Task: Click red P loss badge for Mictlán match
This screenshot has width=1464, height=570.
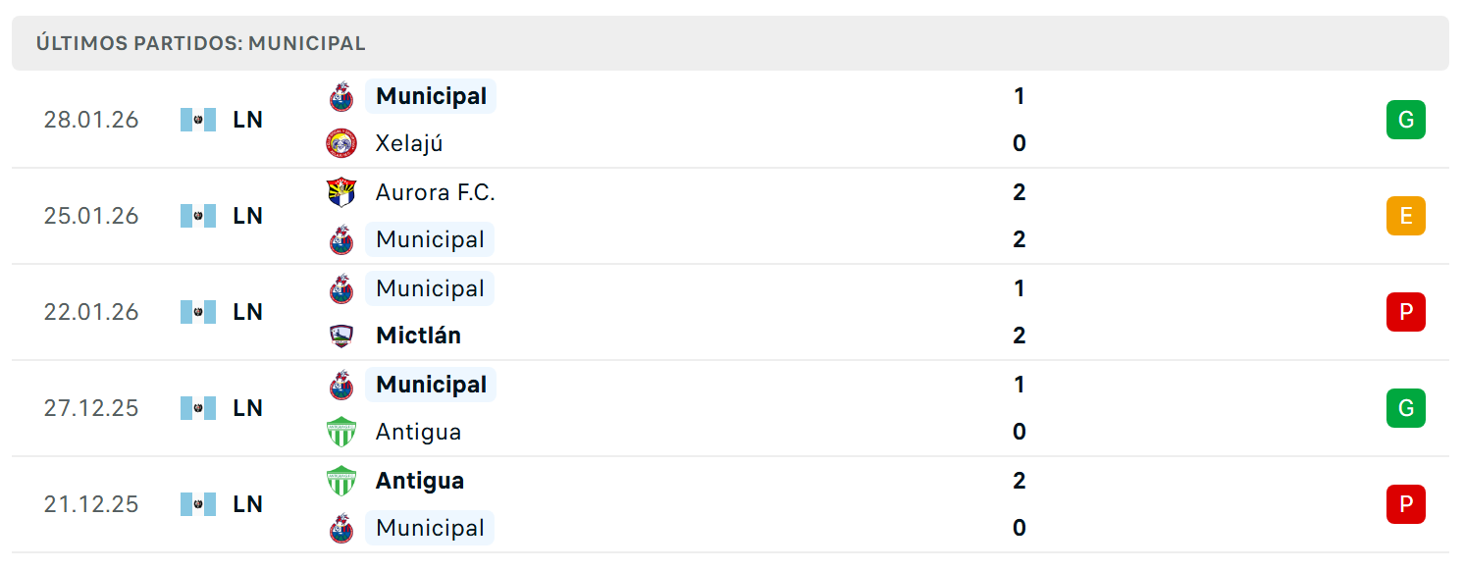Action: tap(1405, 312)
